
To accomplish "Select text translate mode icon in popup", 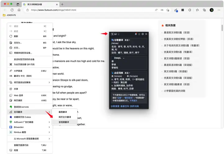I will [112, 34].
